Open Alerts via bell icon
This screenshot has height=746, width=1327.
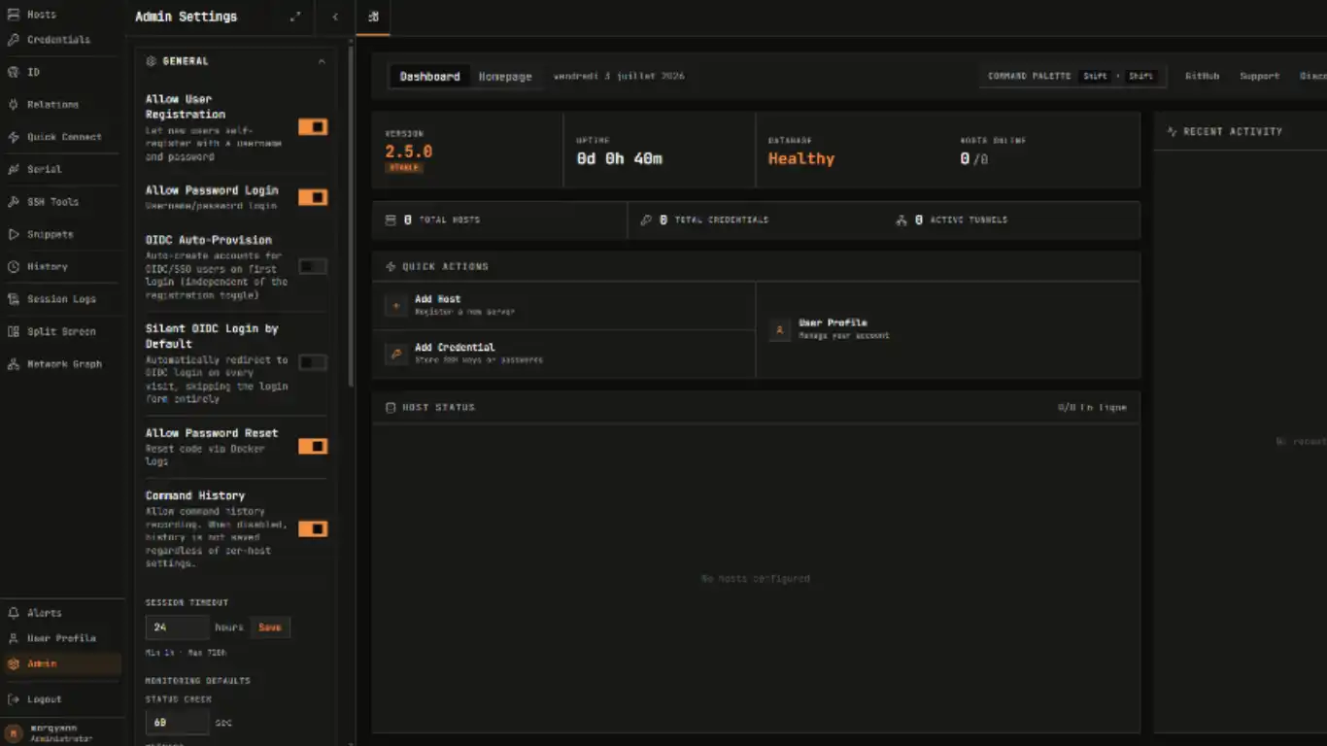pyautogui.click(x=13, y=613)
